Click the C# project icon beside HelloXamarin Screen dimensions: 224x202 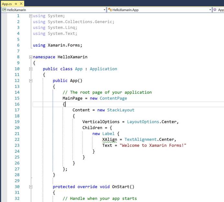[x=4, y=10]
